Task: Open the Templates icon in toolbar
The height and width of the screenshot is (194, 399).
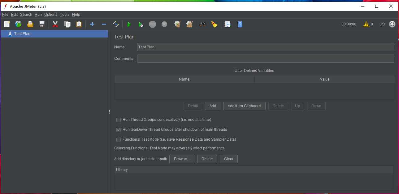Action: pyautogui.click(x=18, y=24)
